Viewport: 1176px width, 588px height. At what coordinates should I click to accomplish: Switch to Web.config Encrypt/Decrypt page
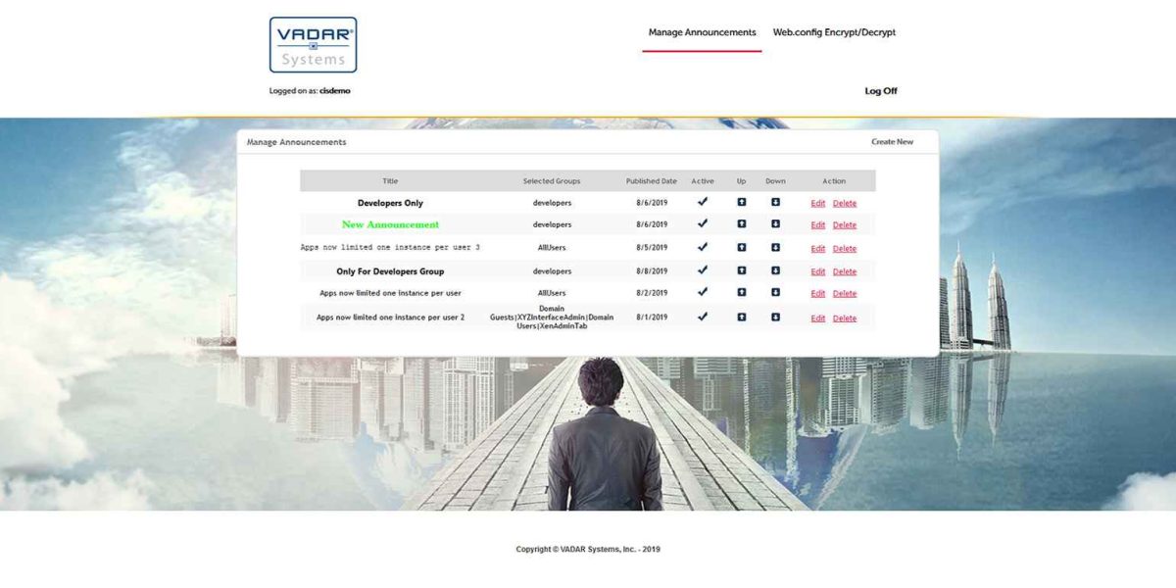click(833, 31)
